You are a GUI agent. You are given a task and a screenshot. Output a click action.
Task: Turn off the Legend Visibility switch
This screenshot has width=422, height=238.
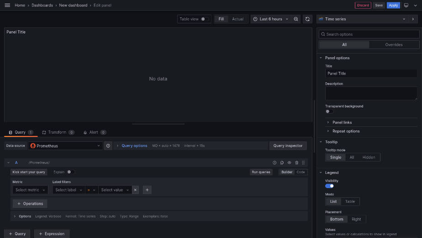[329, 186]
